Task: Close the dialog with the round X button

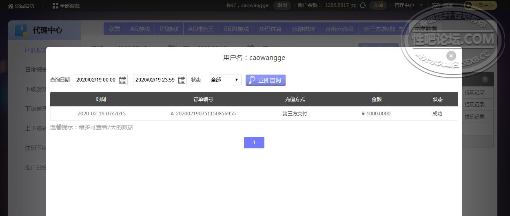Action: point(451,56)
